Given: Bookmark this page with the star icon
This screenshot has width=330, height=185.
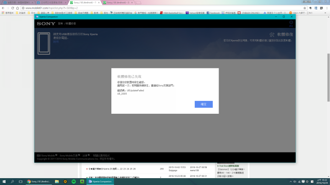Looking at the screenshot, I should [304, 8].
